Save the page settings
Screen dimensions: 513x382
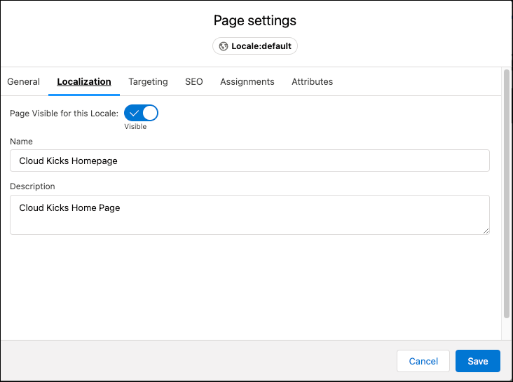(x=478, y=361)
